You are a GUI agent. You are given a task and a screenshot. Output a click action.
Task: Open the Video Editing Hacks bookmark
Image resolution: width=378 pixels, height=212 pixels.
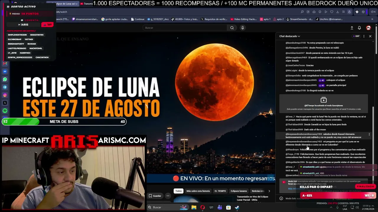[x=243, y=19]
